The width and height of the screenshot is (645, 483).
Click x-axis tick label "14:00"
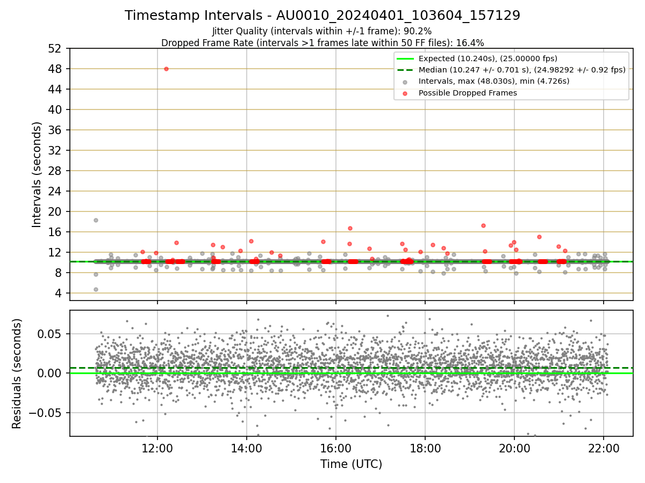[x=247, y=449]
